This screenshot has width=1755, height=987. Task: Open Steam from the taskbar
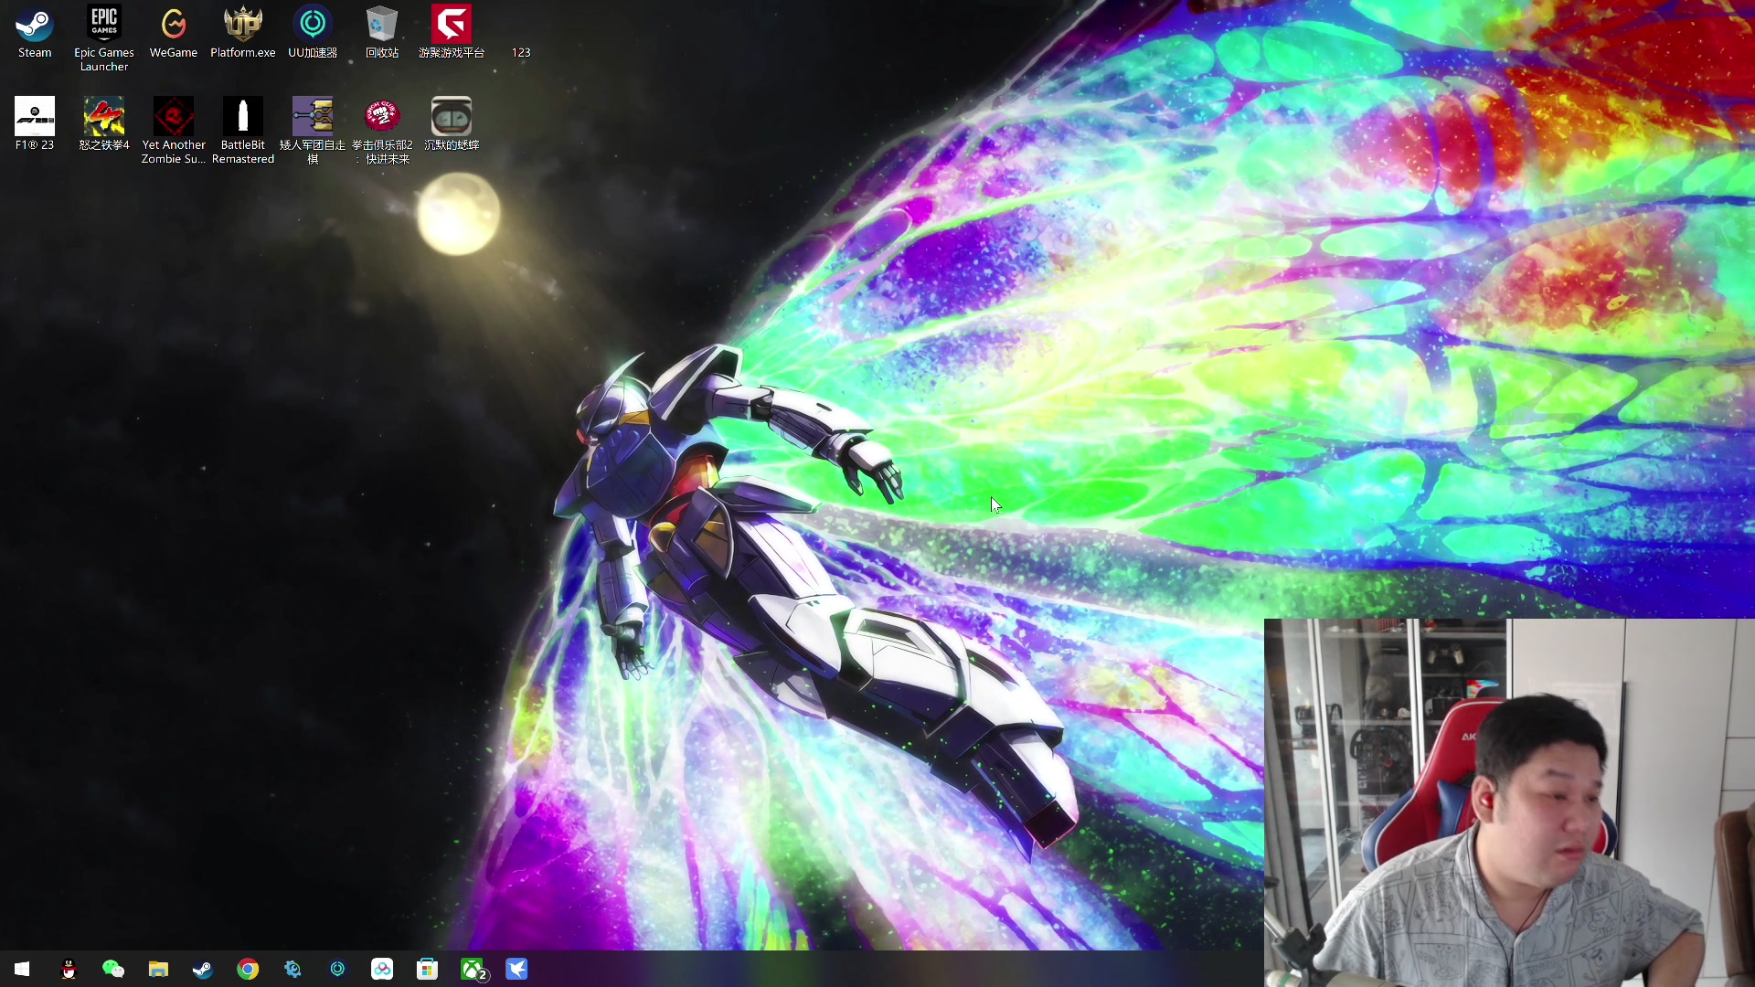203,969
